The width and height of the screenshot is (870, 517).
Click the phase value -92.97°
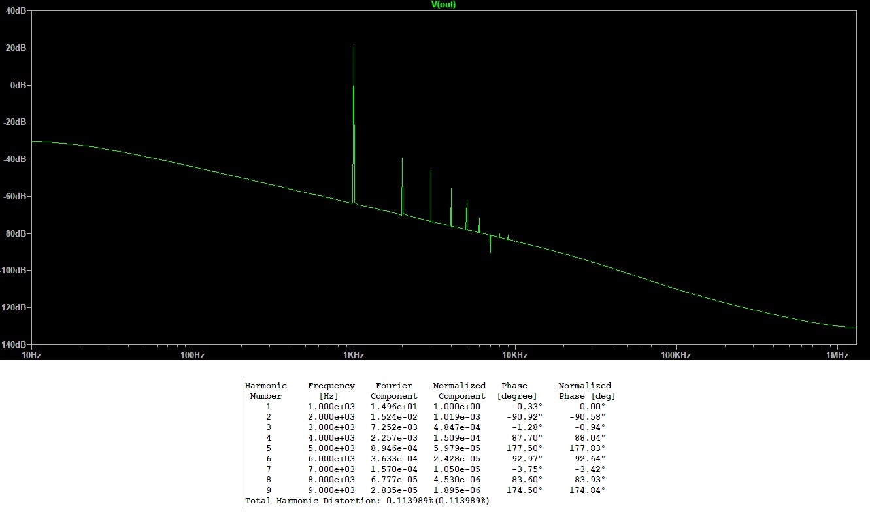click(524, 459)
